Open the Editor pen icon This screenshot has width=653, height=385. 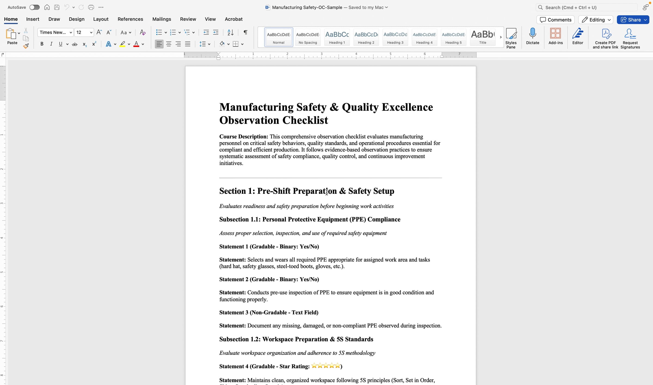[x=577, y=34]
